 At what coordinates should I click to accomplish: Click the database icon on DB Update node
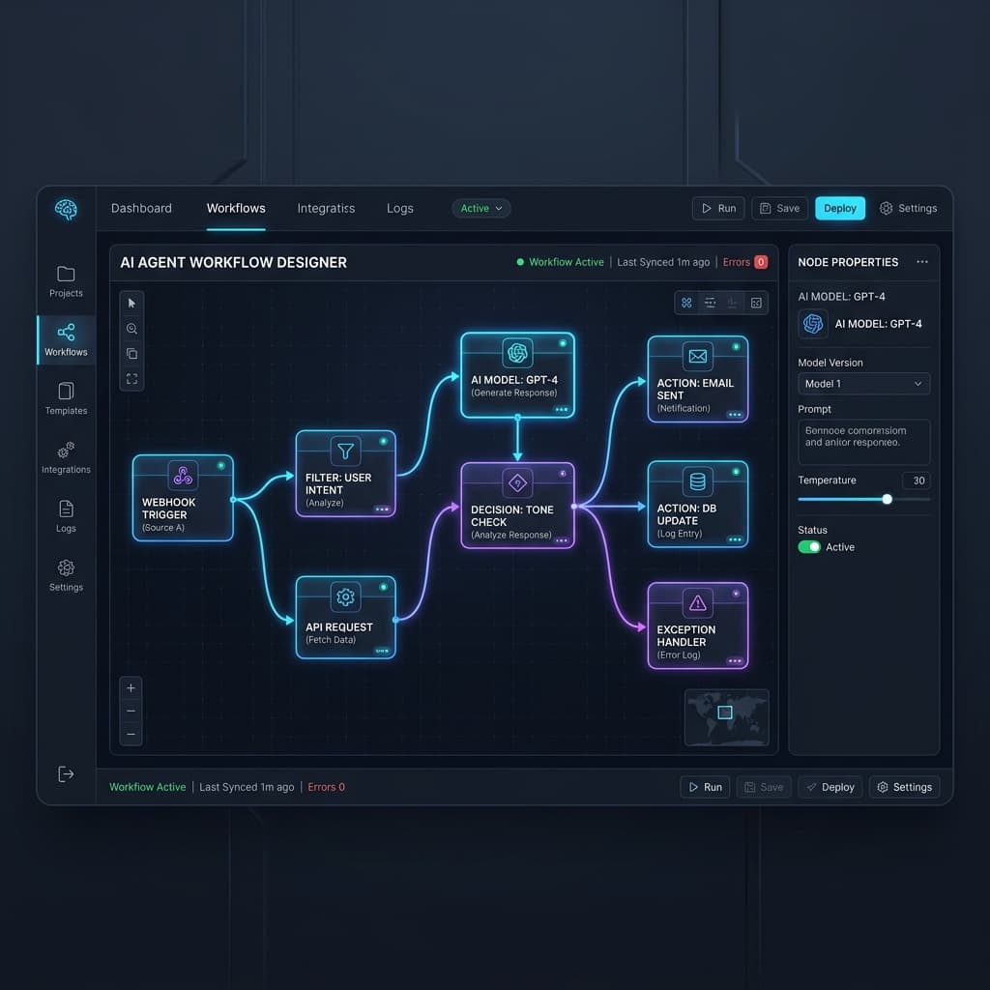coord(698,481)
